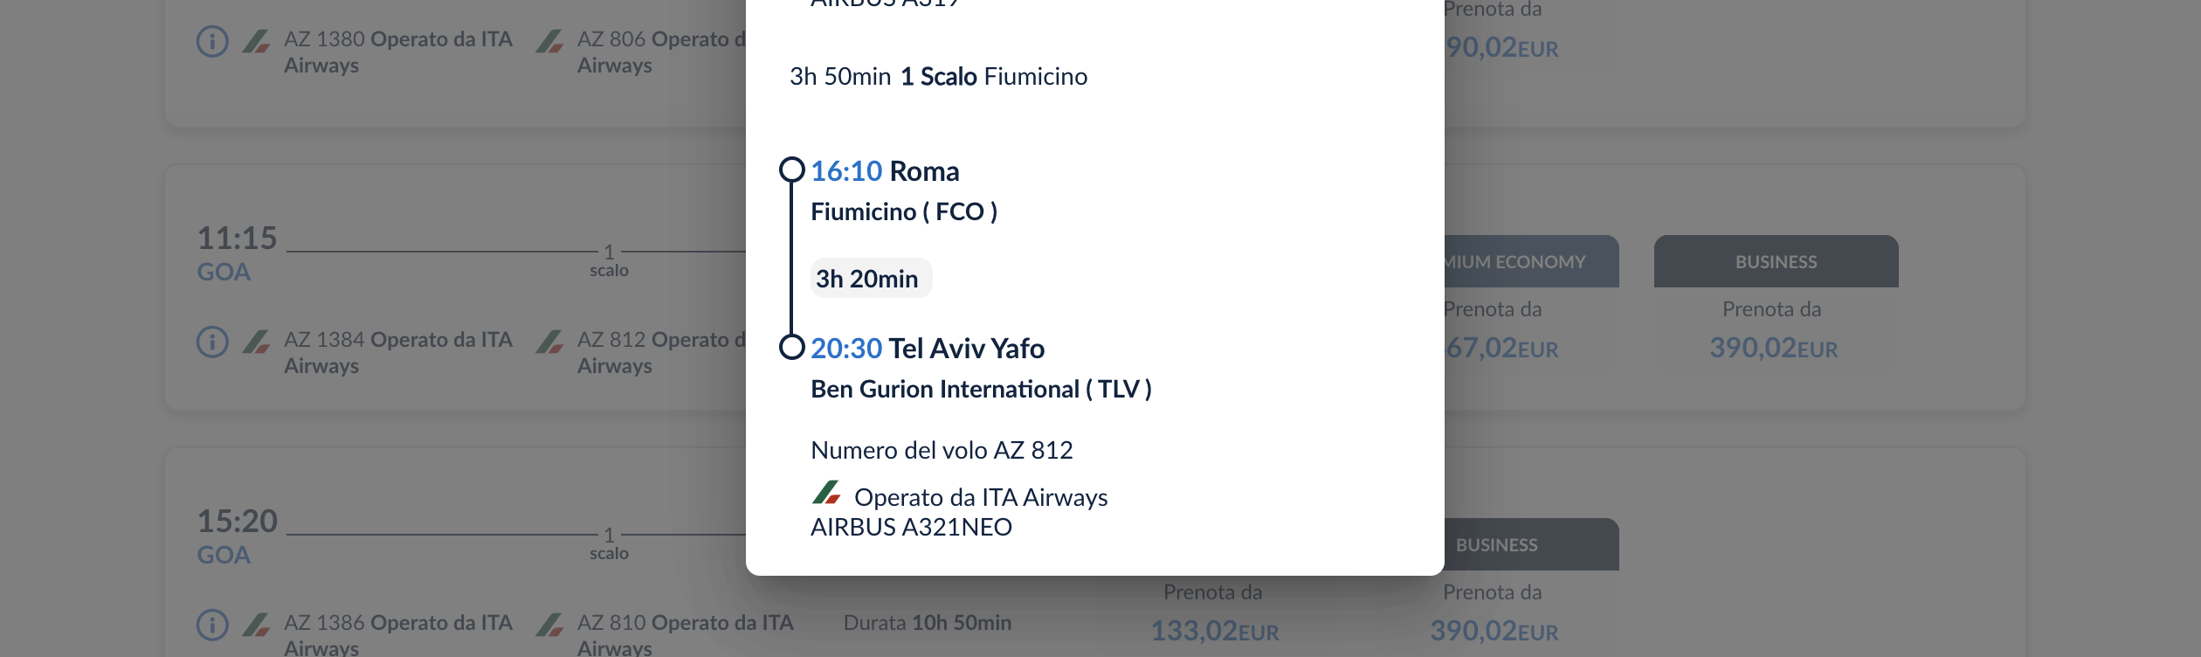
Task: Open info icon for AZ 1380 flight
Action: (x=212, y=41)
